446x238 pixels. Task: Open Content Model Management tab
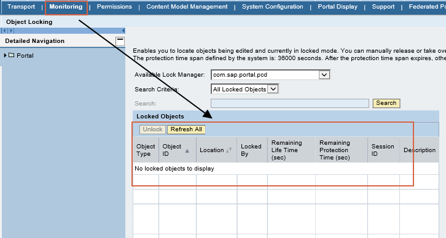pos(187,7)
